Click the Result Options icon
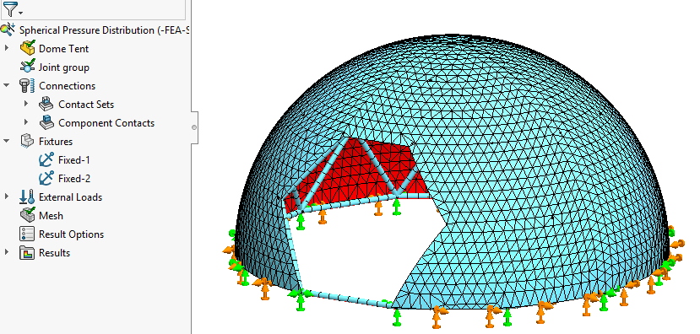This screenshot has width=700, height=334. 27,234
